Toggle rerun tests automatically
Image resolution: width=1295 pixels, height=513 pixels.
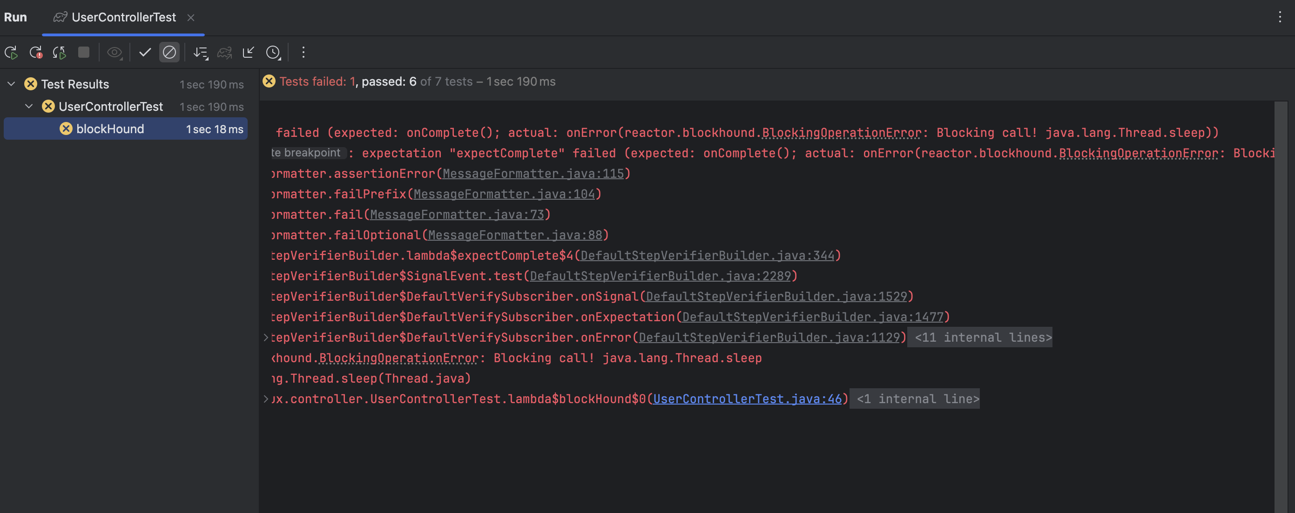(59, 52)
